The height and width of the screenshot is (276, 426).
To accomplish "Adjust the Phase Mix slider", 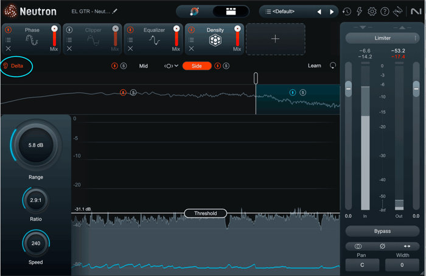I will [54, 36].
